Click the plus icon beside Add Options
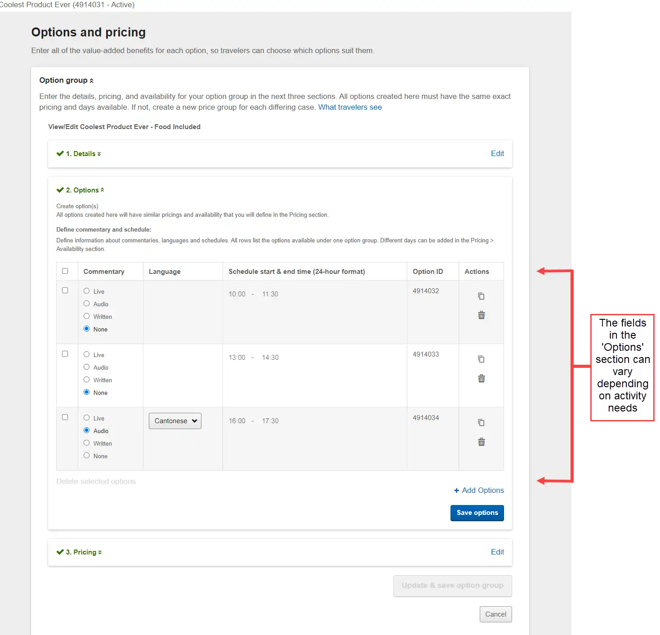The image size is (660, 635). [x=456, y=491]
